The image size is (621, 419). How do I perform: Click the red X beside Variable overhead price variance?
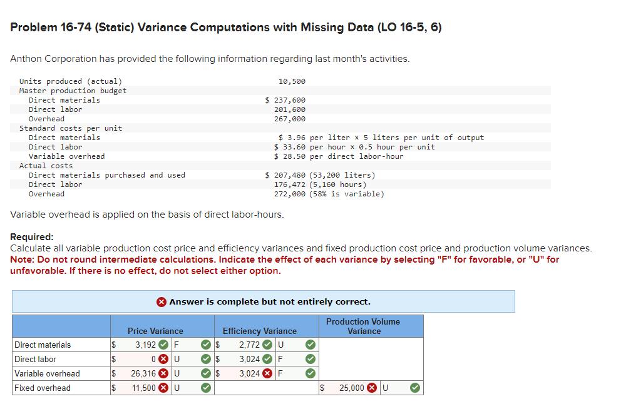(x=163, y=373)
